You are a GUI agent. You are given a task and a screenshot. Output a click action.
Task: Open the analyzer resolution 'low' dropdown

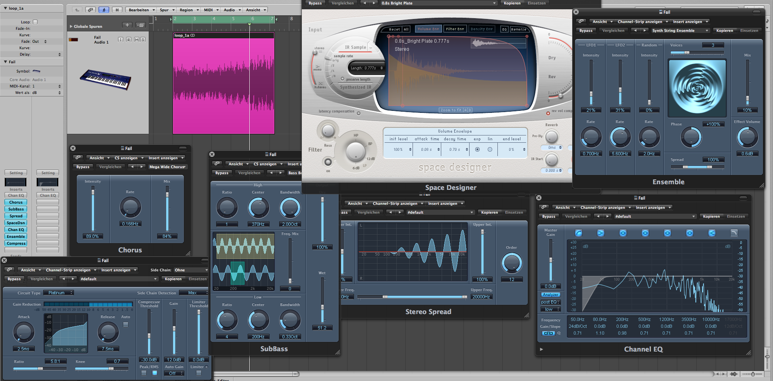[550, 309]
